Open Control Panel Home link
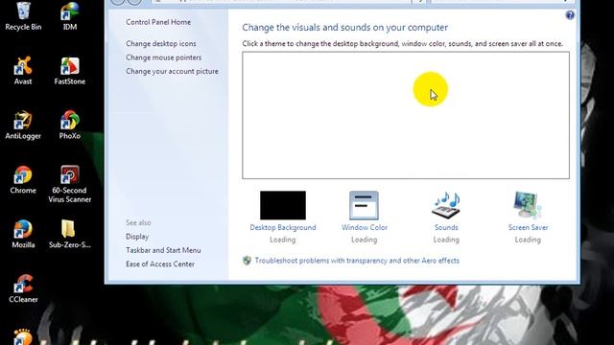 [158, 22]
